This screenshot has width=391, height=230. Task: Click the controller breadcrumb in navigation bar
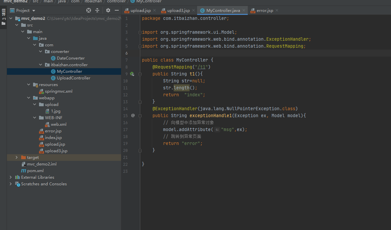click(x=116, y=2)
